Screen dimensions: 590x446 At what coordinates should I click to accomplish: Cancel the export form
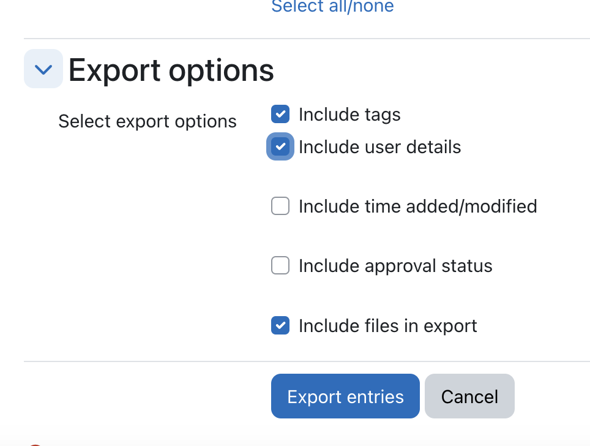coord(469,396)
